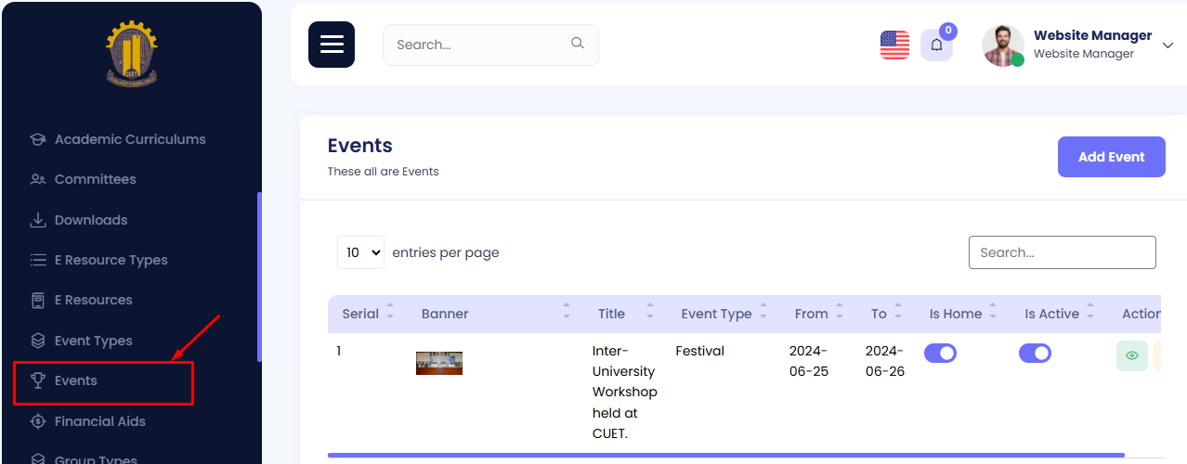Image resolution: width=1187 pixels, height=464 pixels.
Task: Open Academic Curriculums in the sidebar
Action: 130,139
